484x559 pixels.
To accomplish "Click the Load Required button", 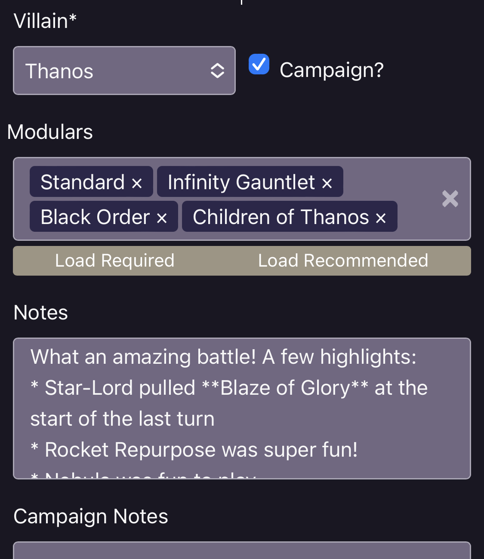I will 114,261.
